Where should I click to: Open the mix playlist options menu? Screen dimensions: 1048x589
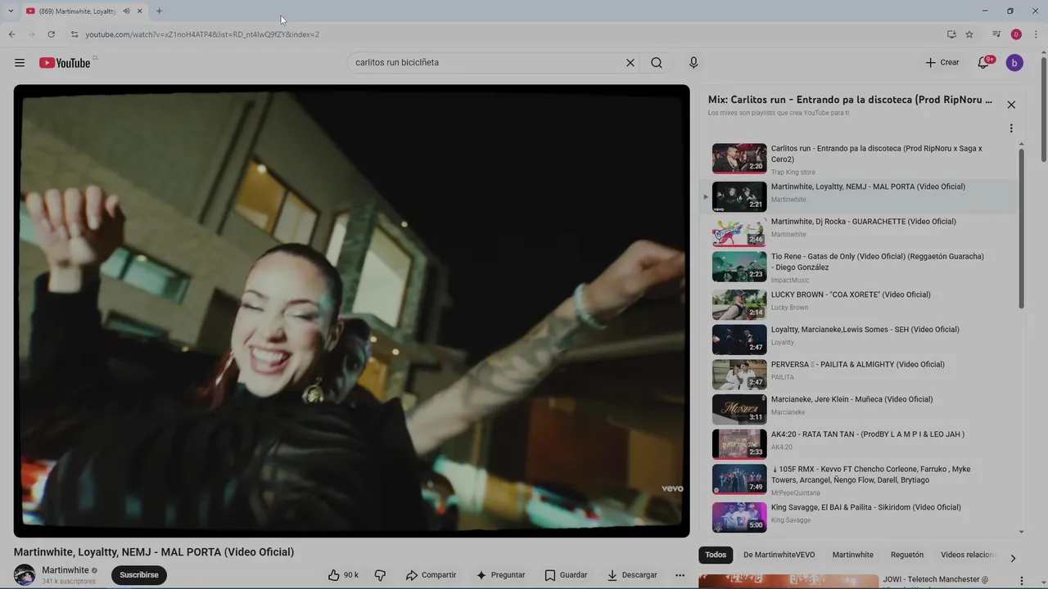(x=1011, y=128)
